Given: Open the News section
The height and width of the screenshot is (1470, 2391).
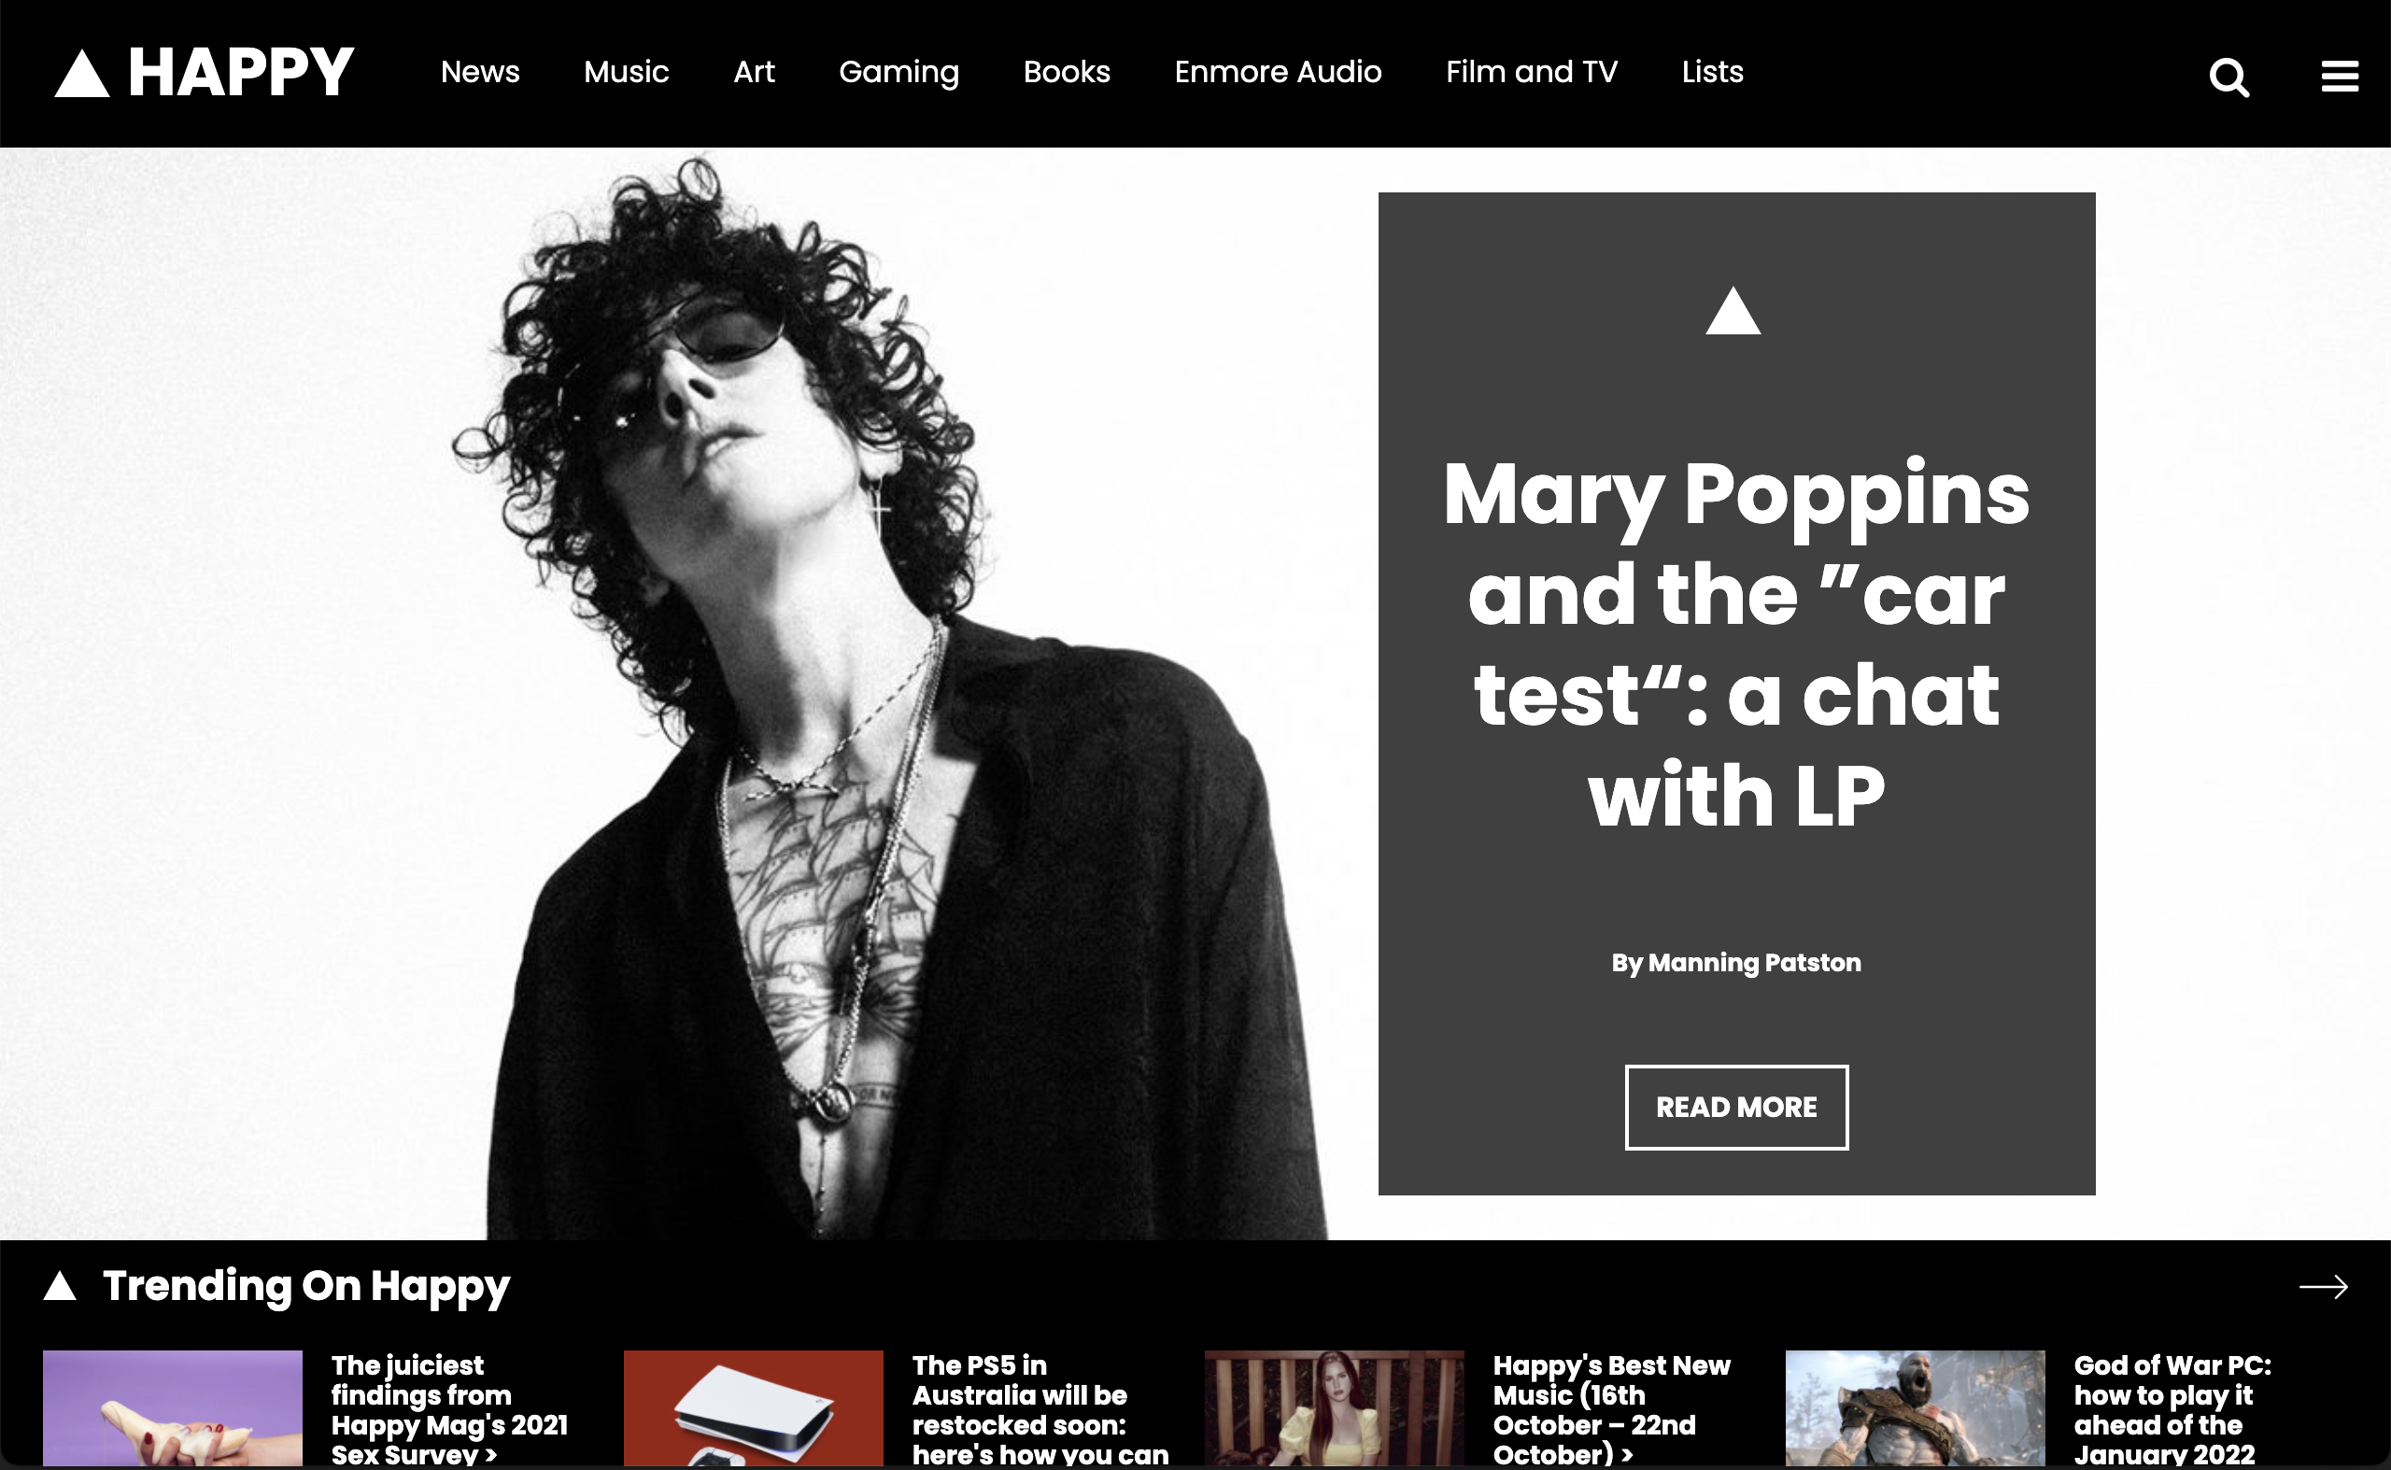Looking at the screenshot, I should click(x=480, y=72).
